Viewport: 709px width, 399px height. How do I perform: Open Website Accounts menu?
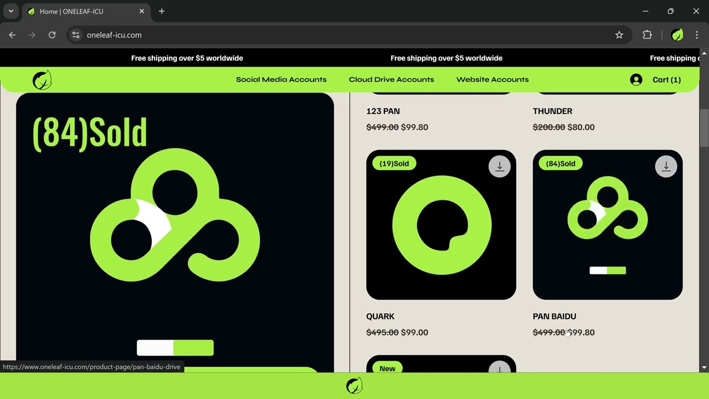click(x=492, y=79)
